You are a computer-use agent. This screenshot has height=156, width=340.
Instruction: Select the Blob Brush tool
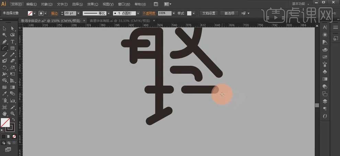tap(4, 61)
